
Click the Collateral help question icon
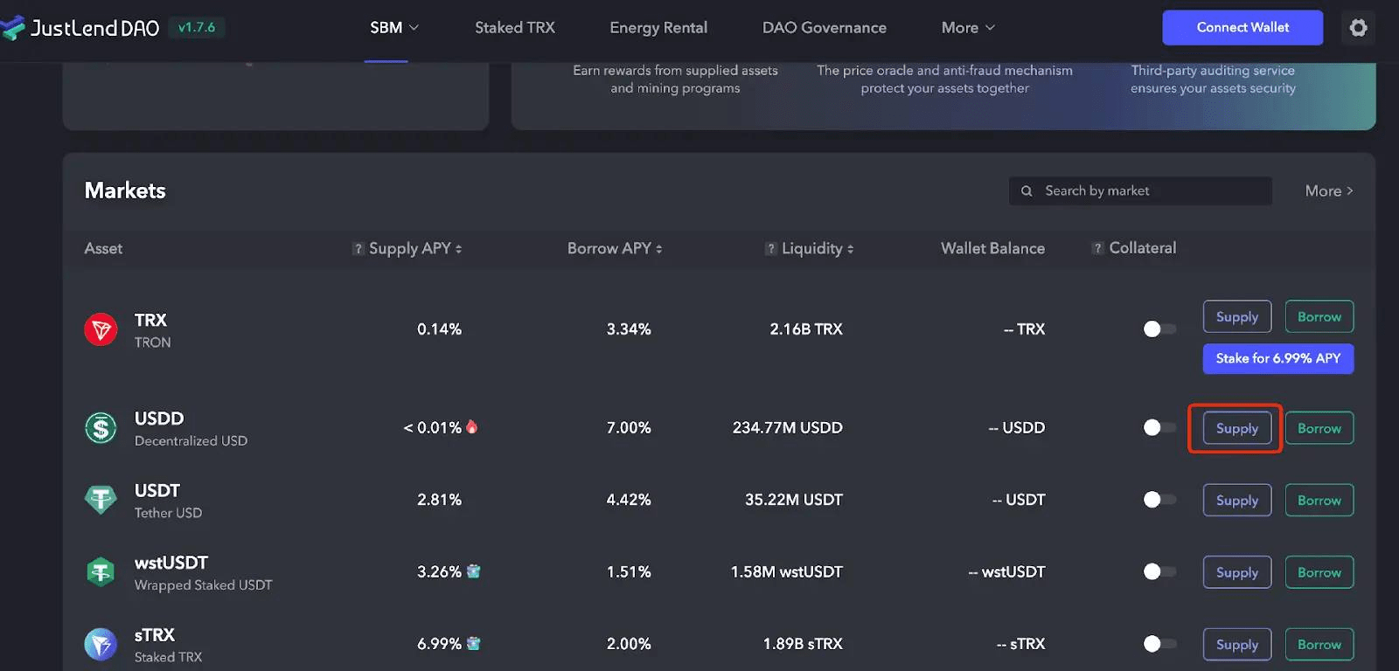coord(1097,249)
